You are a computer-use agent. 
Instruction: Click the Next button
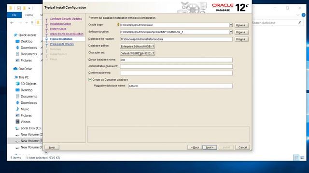point(210,148)
